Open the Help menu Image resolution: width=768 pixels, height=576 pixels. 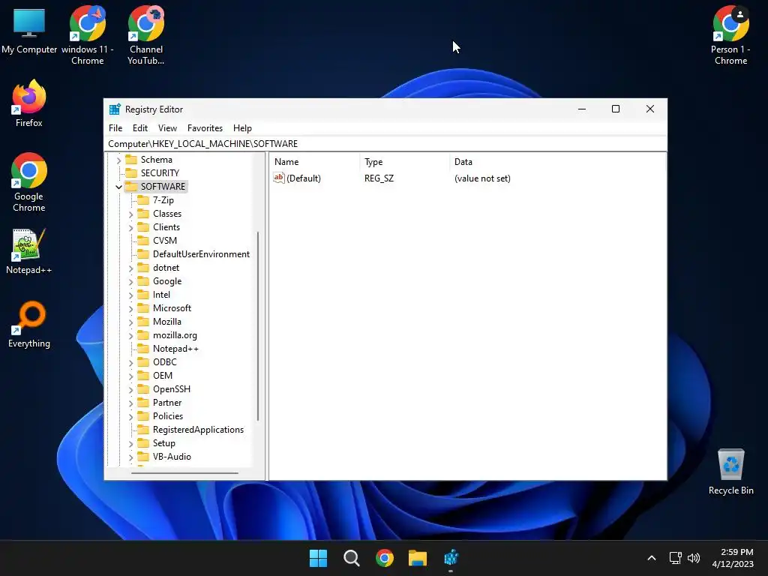pos(242,127)
